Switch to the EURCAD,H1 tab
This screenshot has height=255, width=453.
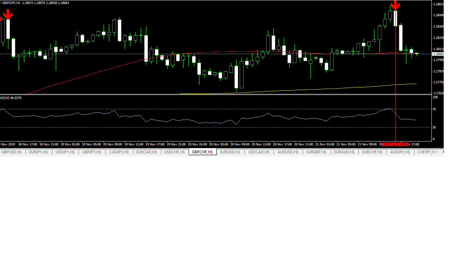146,152
